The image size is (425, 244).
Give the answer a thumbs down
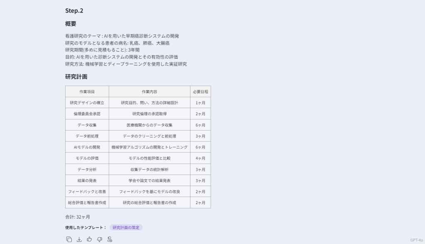pyautogui.click(x=100, y=239)
